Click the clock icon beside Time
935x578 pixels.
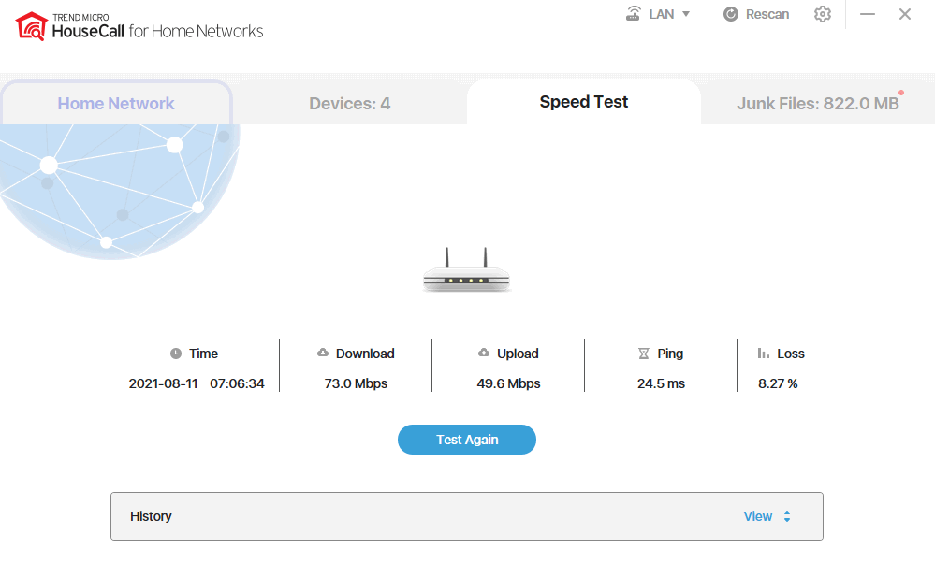point(176,354)
